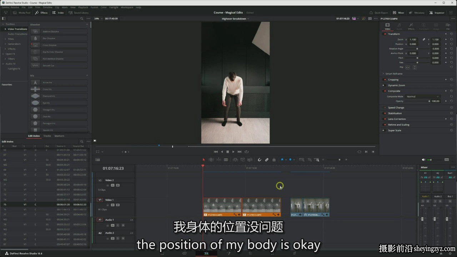457x257 pixels.
Task: Open the Fairlight menu
Action: tap(114, 7)
